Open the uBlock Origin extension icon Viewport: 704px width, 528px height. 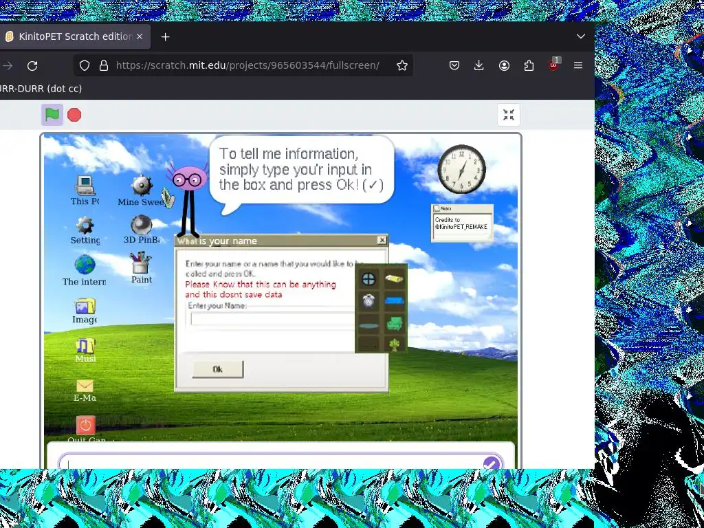click(554, 65)
